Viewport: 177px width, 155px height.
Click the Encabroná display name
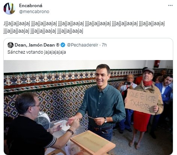click(x=31, y=6)
